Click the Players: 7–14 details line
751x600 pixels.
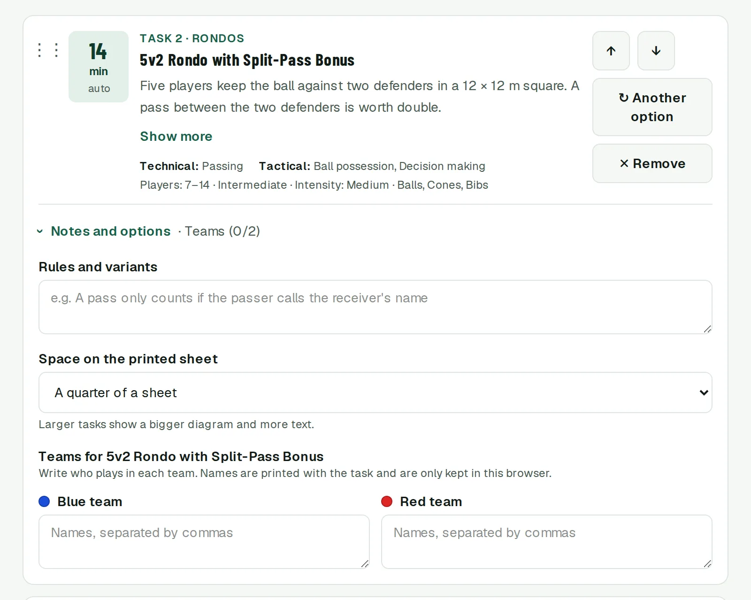coord(314,185)
